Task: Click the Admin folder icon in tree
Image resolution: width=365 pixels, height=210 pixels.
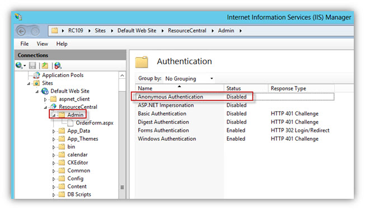Action: tap(62, 114)
